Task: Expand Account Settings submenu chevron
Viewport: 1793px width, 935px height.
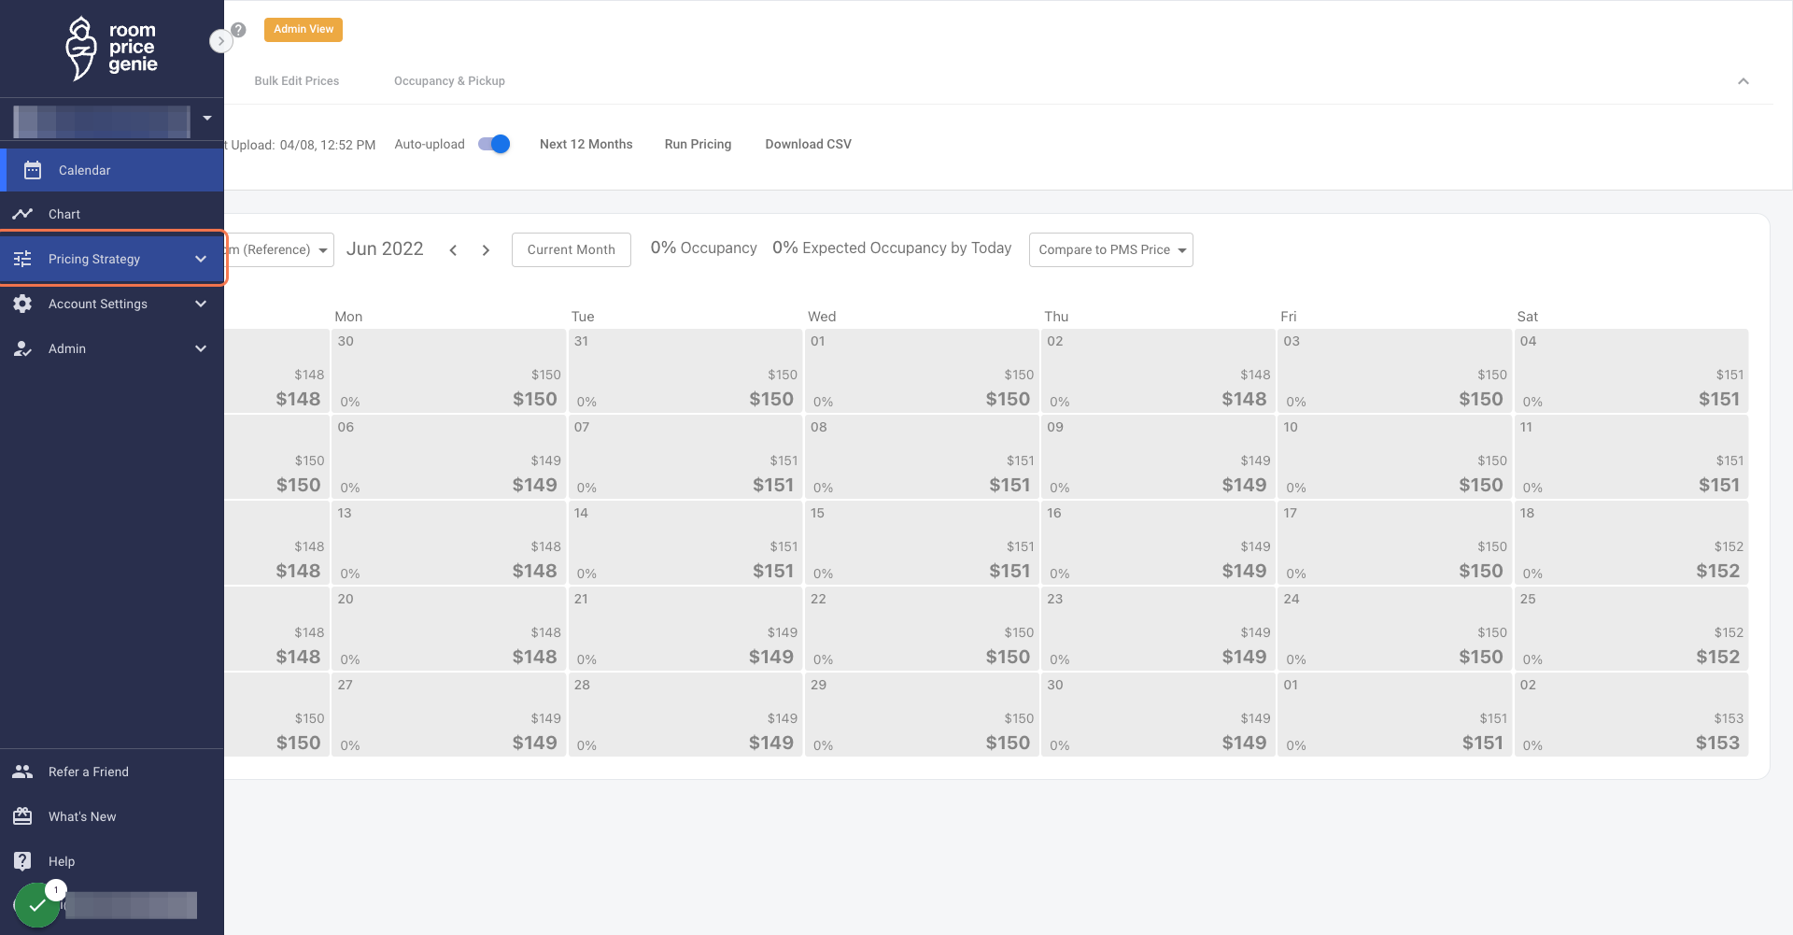Action: pos(201,304)
